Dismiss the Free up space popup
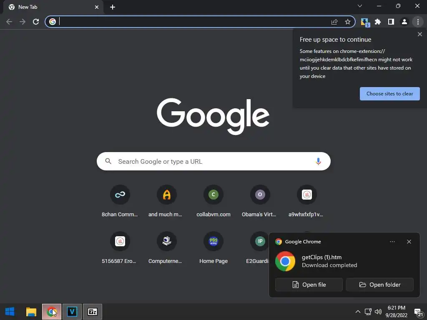427x320 pixels. 420,34
